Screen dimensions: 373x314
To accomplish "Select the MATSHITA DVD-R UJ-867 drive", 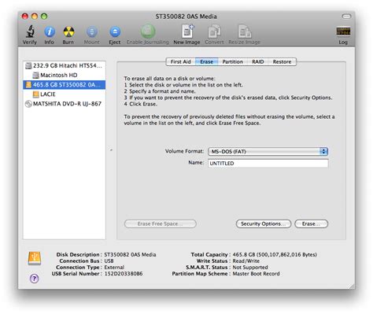I will click(65, 104).
